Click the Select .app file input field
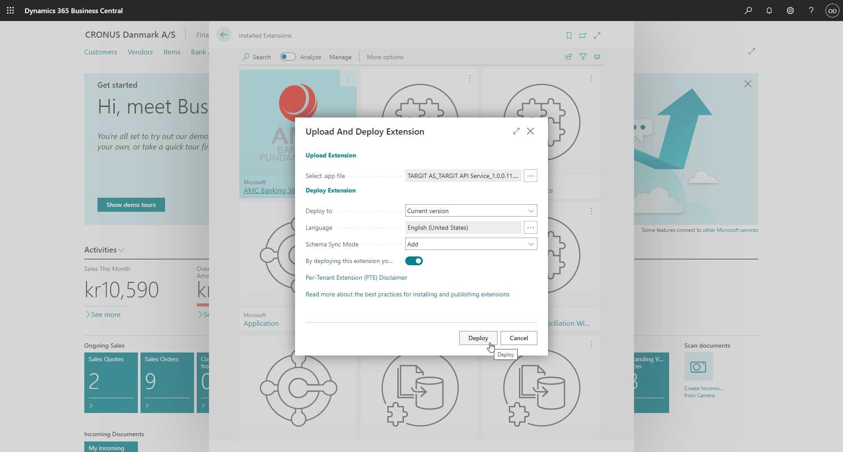843x452 pixels. 463,176
